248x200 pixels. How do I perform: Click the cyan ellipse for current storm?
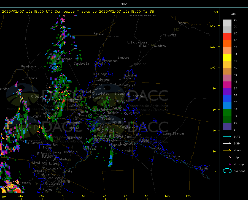[x=227, y=171]
